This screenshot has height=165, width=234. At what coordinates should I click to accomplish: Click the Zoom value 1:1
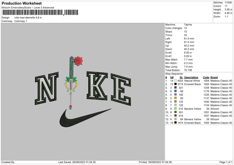pos(226,16)
